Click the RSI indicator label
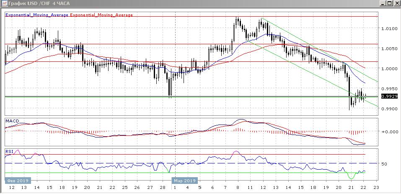Screen dimensions: 401x196 9,151
